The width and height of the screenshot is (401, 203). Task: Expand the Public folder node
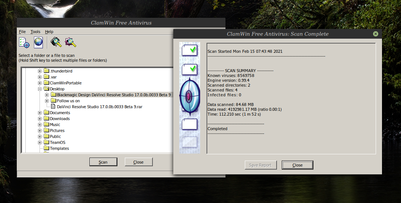click(40, 136)
